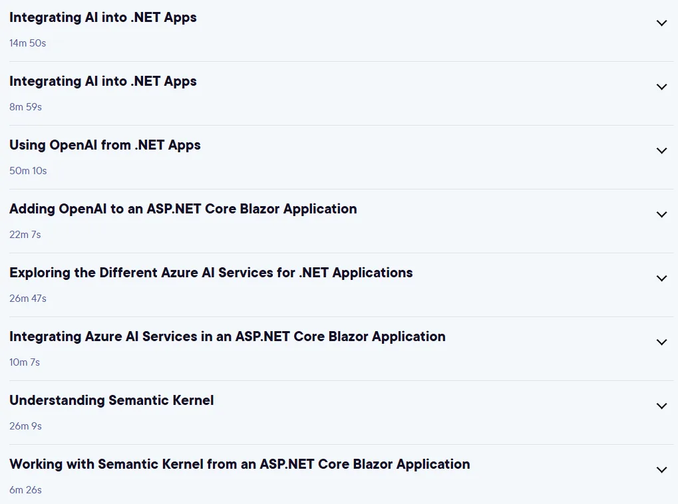
Task: Click the 22m 7s duration text
Action: point(25,235)
